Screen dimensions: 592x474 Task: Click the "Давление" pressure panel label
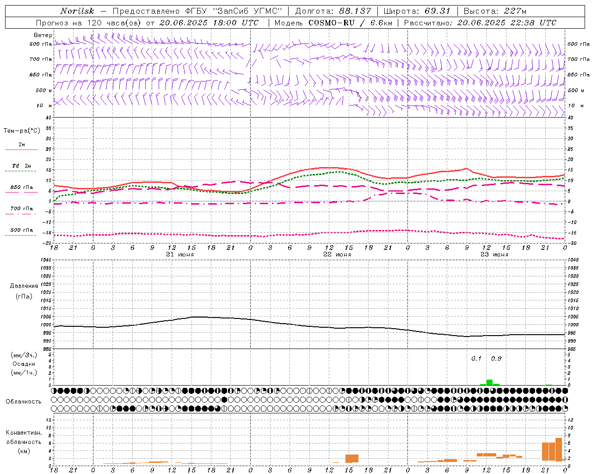[x=24, y=286]
